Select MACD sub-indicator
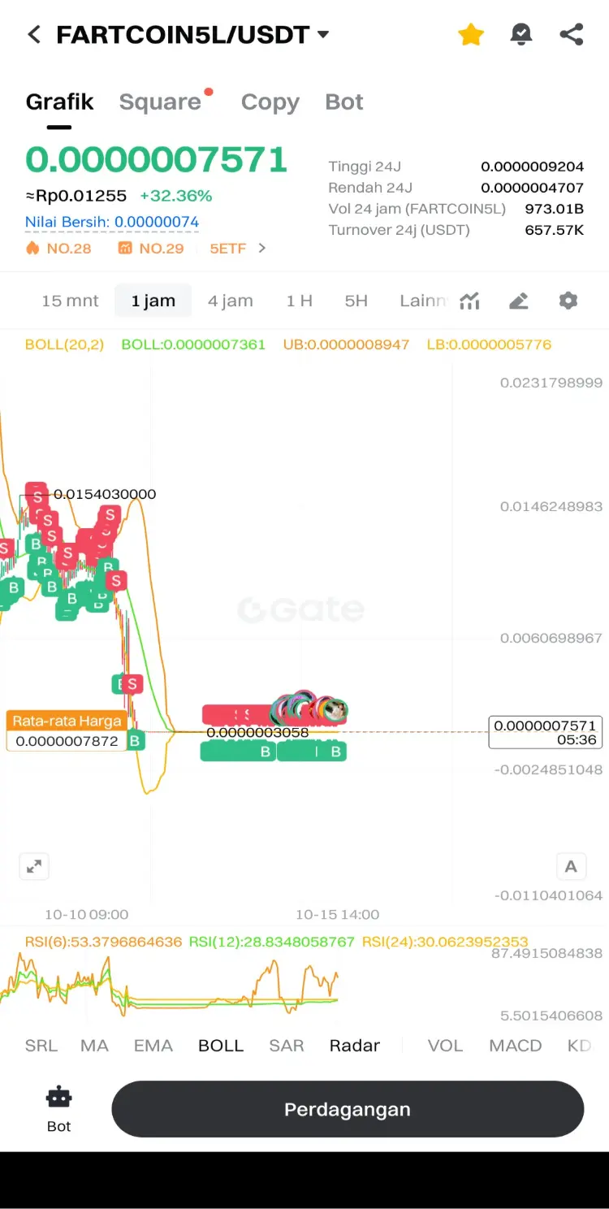 pyautogui.click(x=516, y=1046)
